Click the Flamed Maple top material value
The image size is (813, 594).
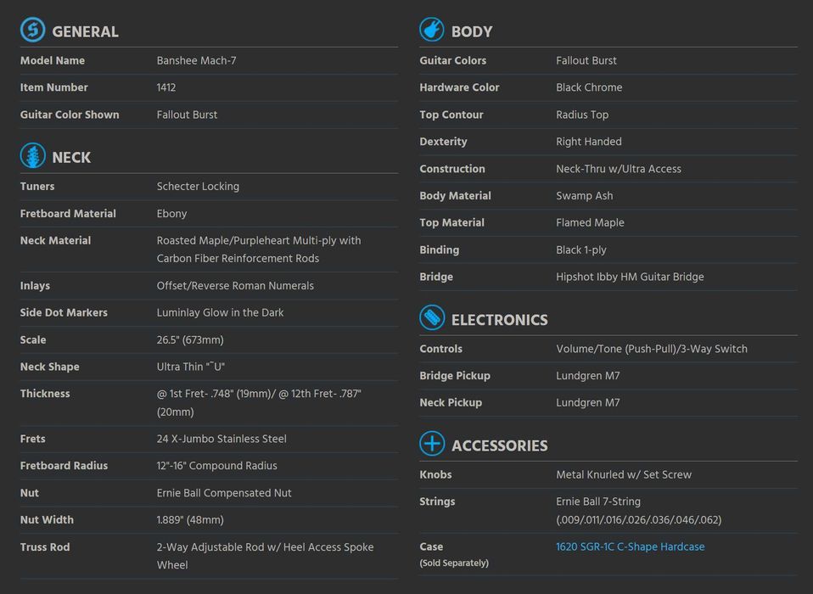click(x=590, y=222)
